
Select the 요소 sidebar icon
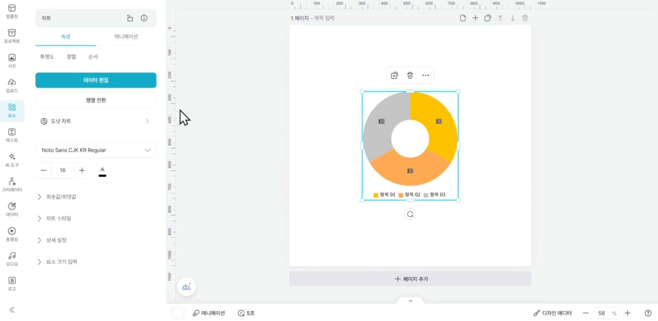[12, 111]
